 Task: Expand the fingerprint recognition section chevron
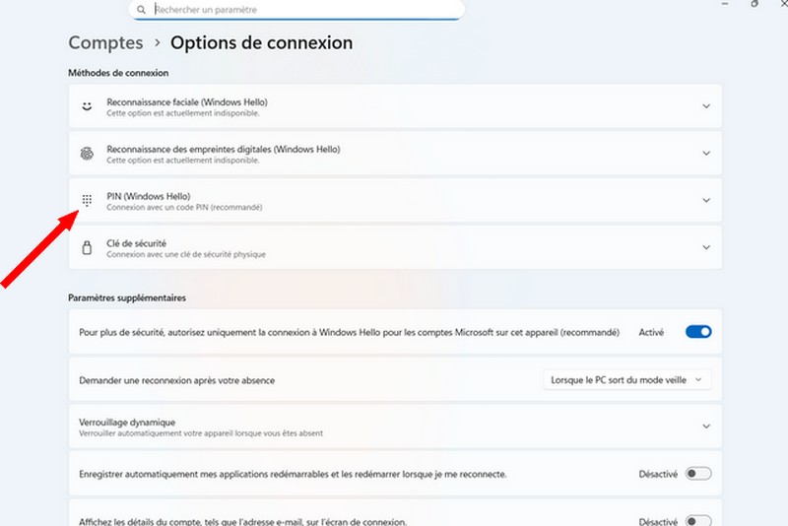706,153
